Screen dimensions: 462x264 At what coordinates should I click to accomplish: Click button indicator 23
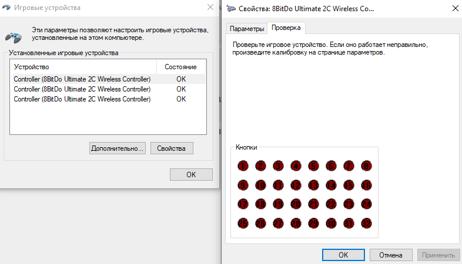[x=349, y=204]
